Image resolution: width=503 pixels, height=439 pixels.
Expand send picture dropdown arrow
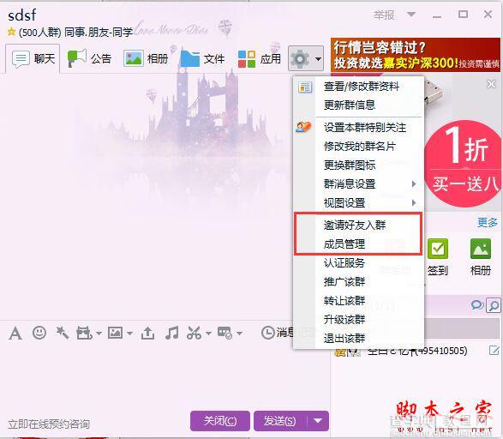[x=129, y=334]
